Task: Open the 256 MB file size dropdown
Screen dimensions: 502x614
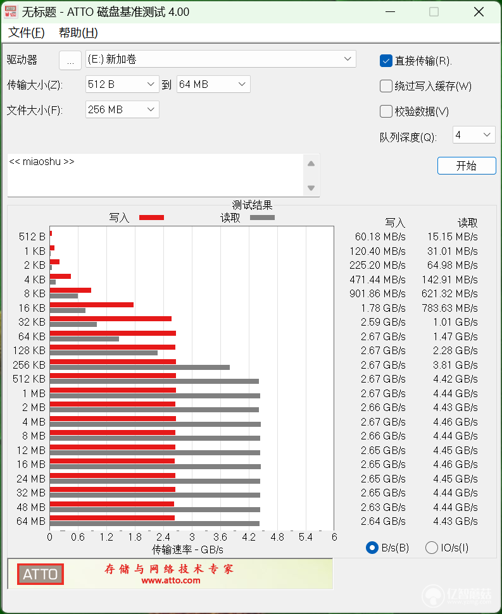Action: pos(122,109)
